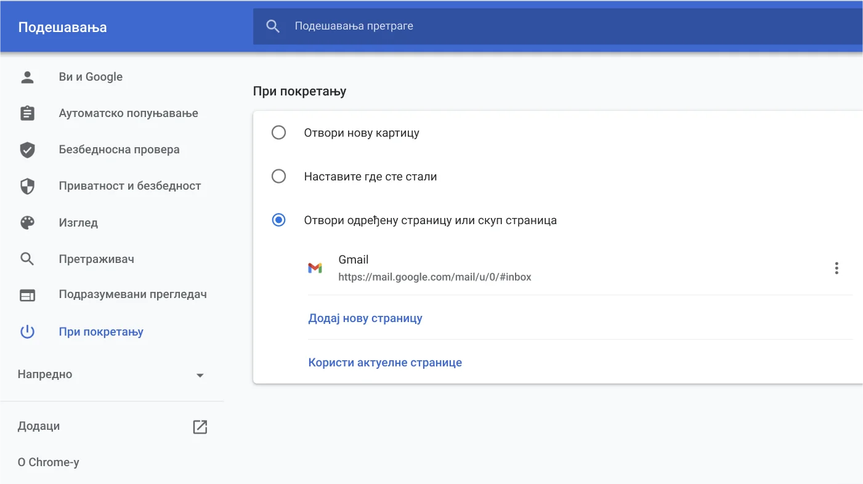863x484 pixels.
Task: Open the three-dot menu for the Gmail entry
Action: (837, 267)
